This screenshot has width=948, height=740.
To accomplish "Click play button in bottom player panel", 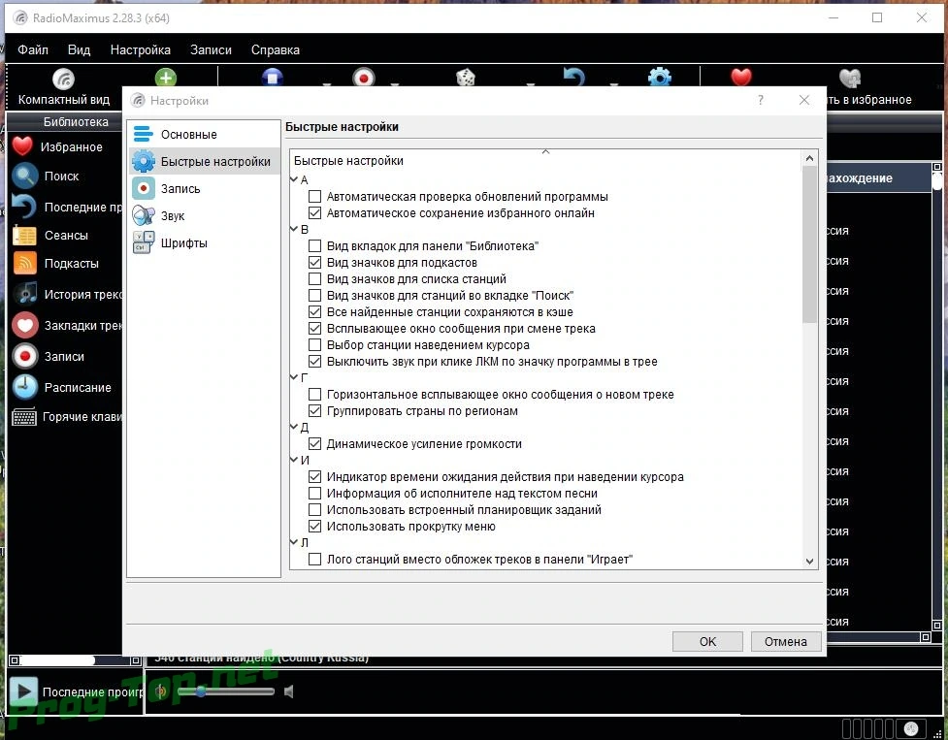I will pos(23,692).
